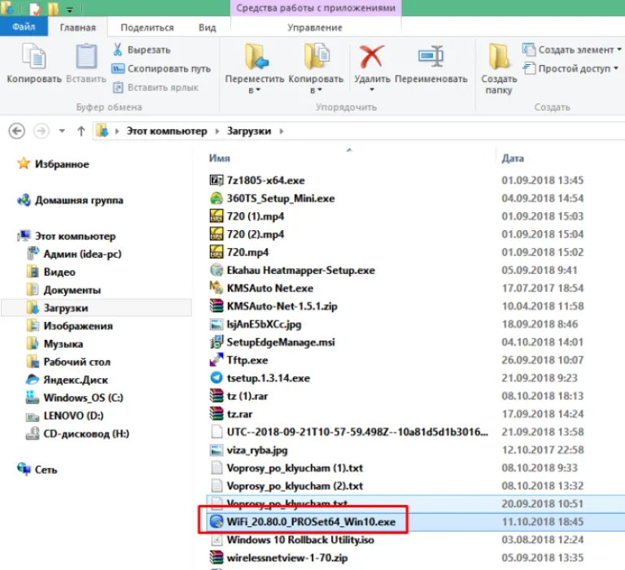The image size is (625, 570).
Task: Click the red Delete (Удалить) icon
Action: (x=371, y=57)
